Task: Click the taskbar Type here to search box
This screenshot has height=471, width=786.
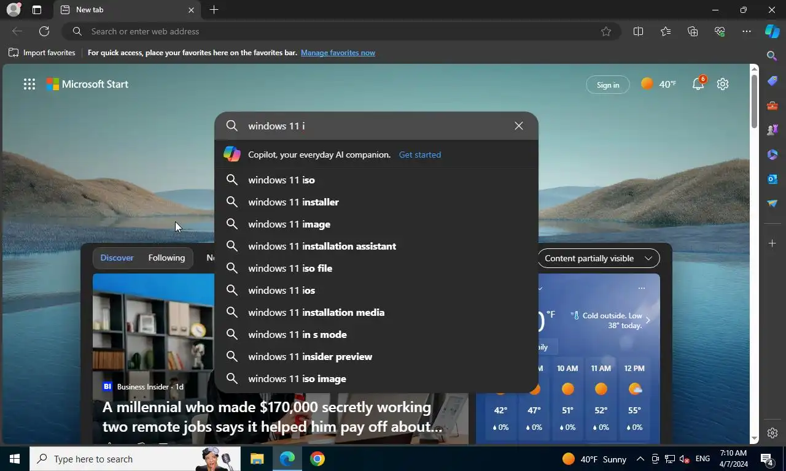Action: (x=136, y=459)
